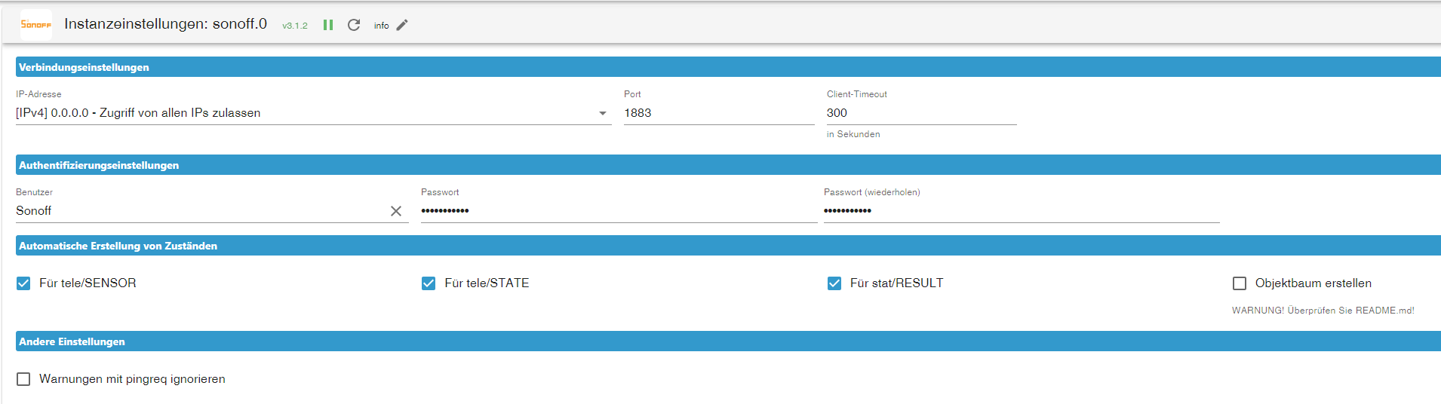Edit log level with pencil icon
The height and width of the screenshot is (404, 1441).
tap(402, 25)
